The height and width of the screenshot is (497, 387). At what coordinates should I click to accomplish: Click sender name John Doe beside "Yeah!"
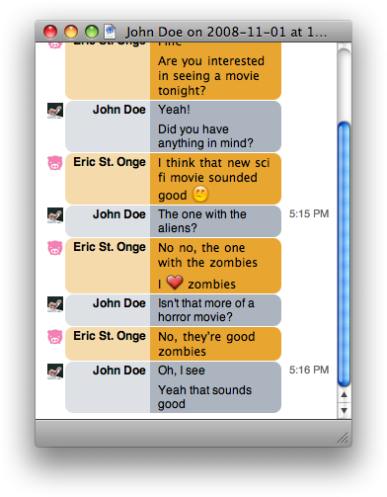pyautogui.click(x=119, y=110)
